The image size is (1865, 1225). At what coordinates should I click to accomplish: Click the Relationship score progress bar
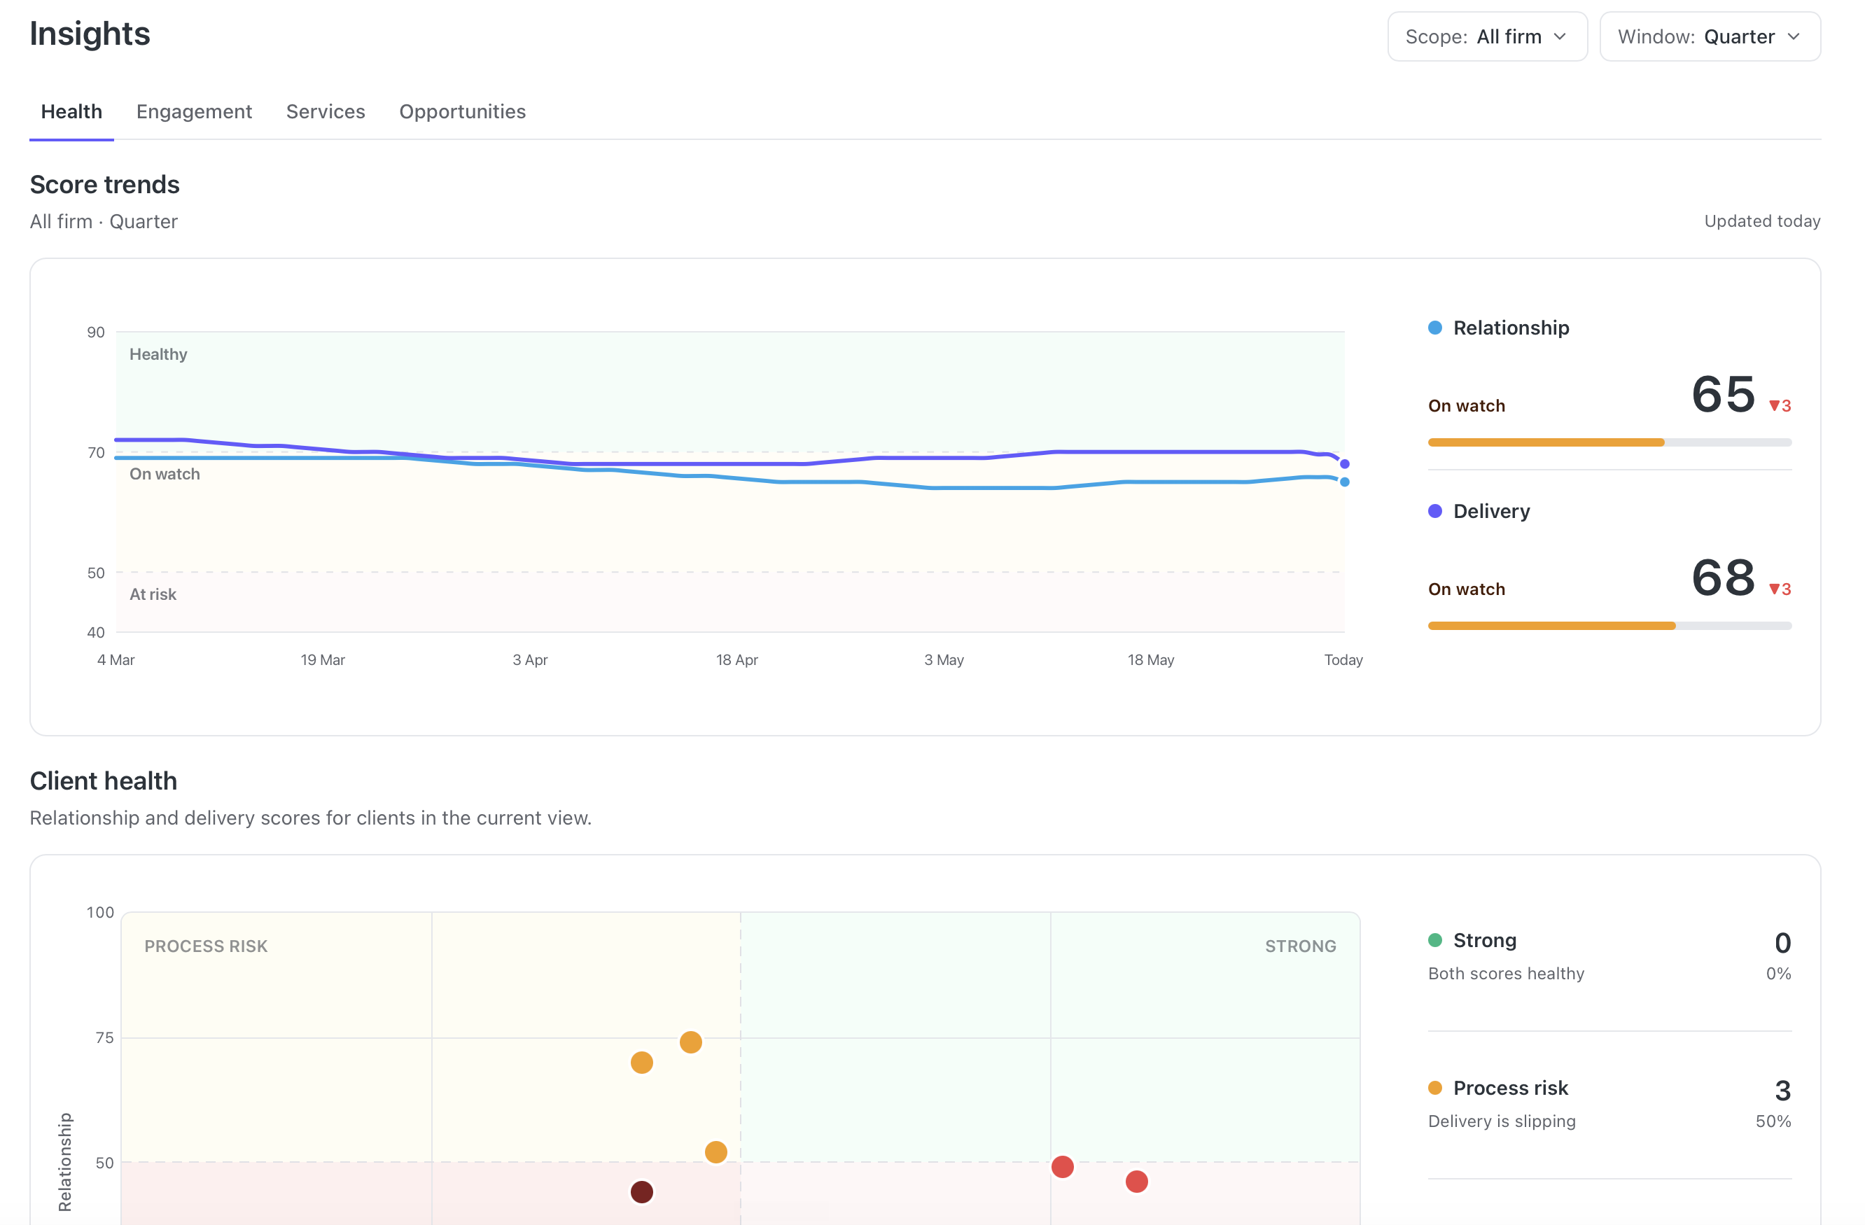(x=1609, y=443)
